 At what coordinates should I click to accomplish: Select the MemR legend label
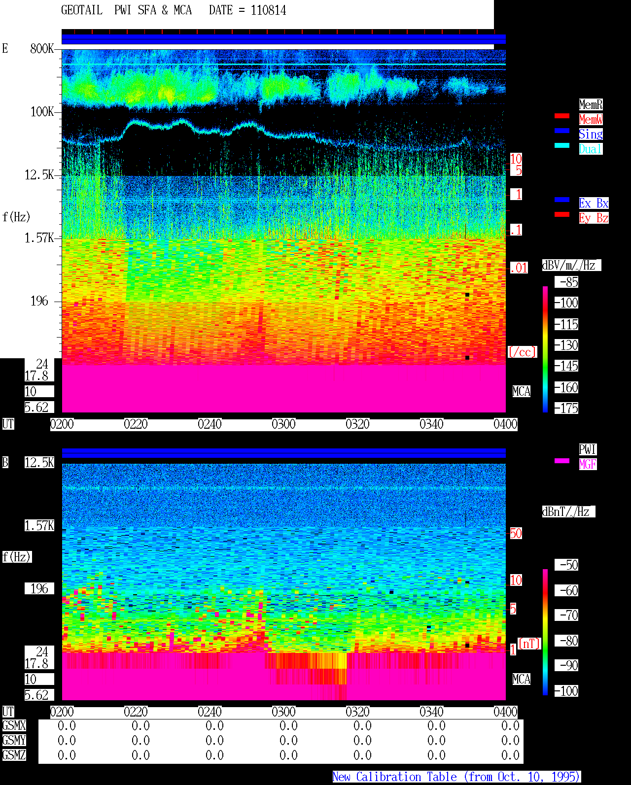tap(591, 104)
